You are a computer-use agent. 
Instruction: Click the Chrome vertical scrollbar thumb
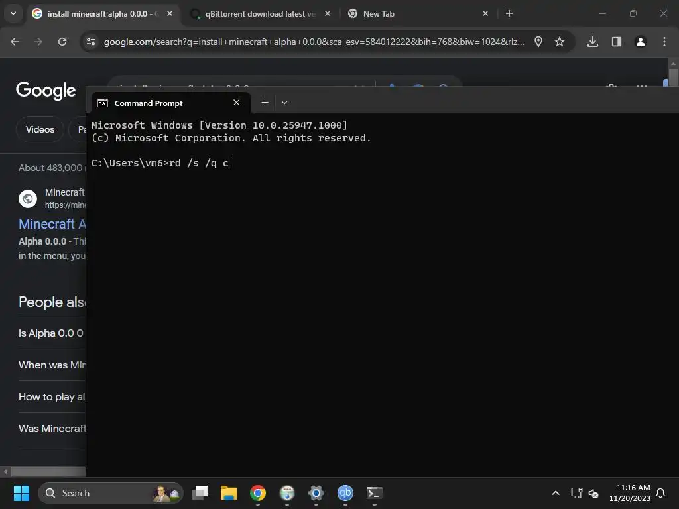[x=673, y=78]
